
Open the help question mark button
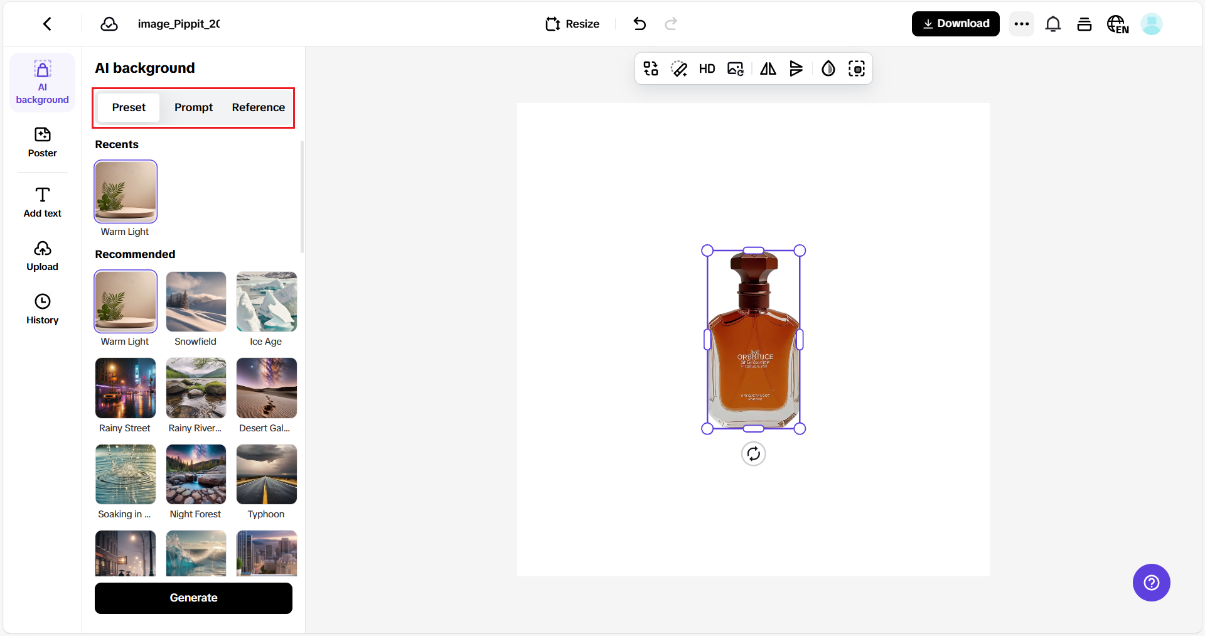(x=1152, y=583)
